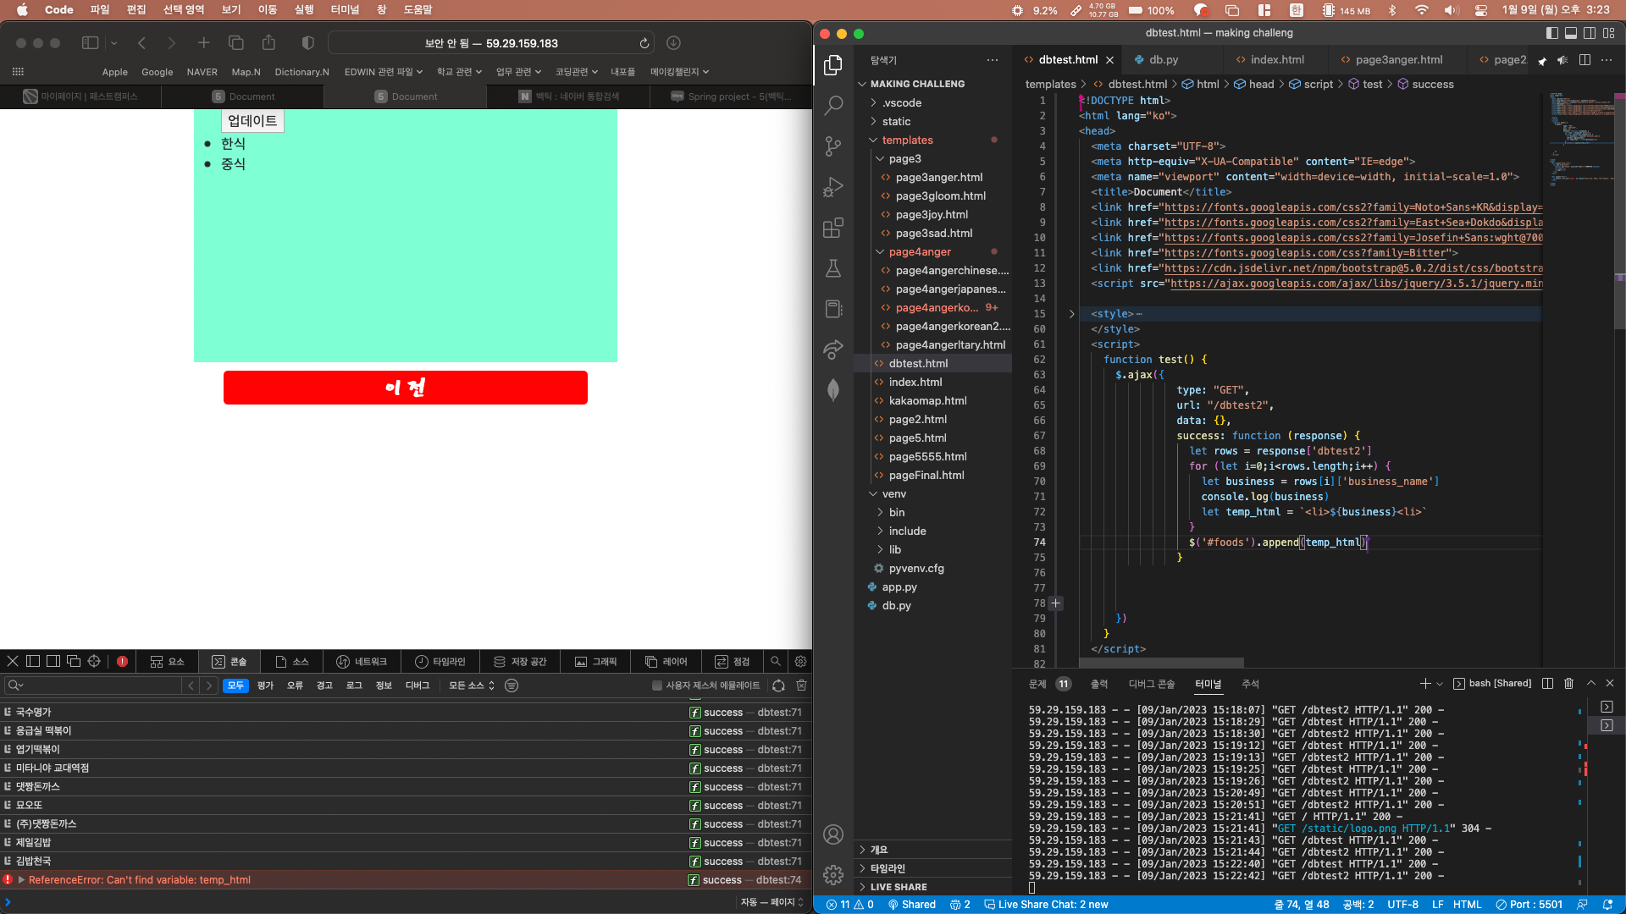Click the 업데이트 button on the web page
The width and height of the screenshot is (1626, 914).
click(252, 121)
